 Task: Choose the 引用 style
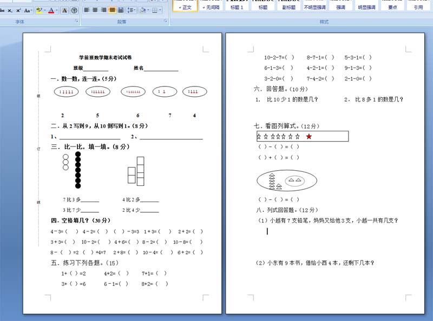pos(418,5)
